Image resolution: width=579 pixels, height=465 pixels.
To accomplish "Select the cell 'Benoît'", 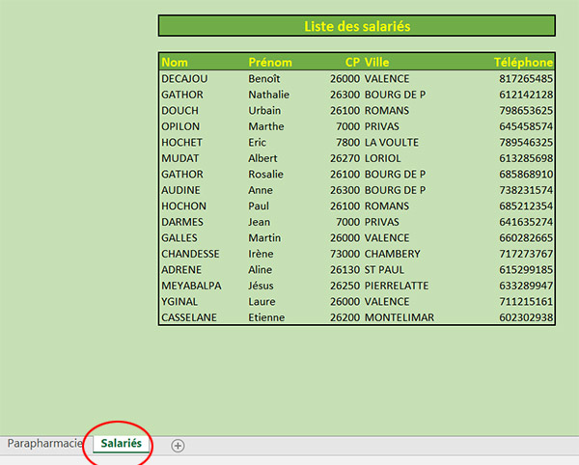I will [x=264, y=78].
